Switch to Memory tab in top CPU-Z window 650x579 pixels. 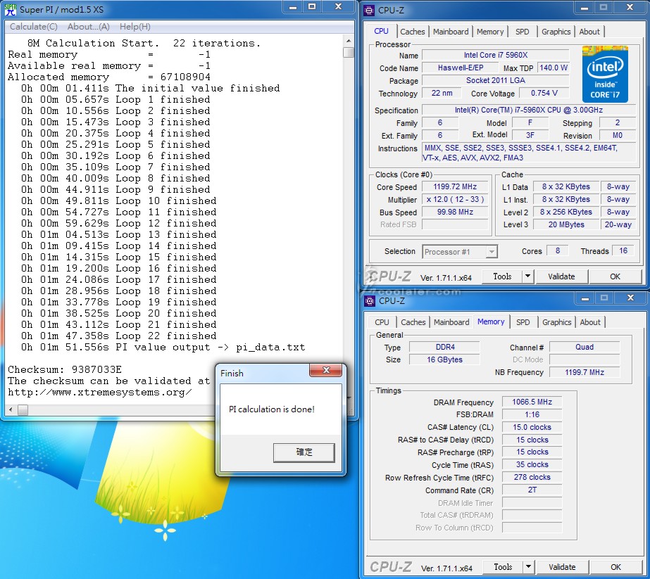pyautogui.click(x=490, y=32)
